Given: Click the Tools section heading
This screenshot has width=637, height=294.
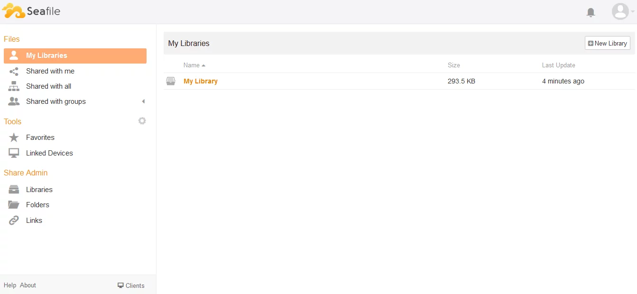Looking at the screenshot, I should [13, 121].
